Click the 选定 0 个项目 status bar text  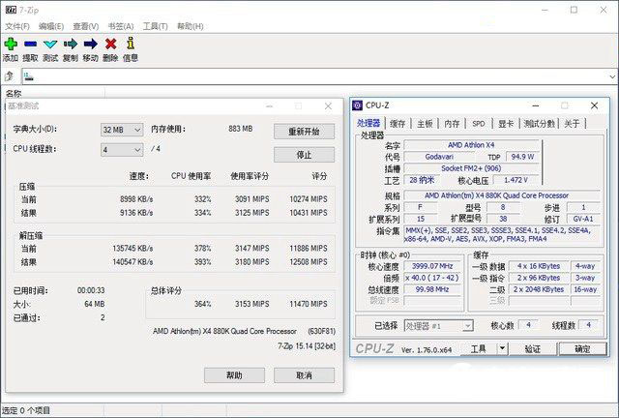pos(26,410)
